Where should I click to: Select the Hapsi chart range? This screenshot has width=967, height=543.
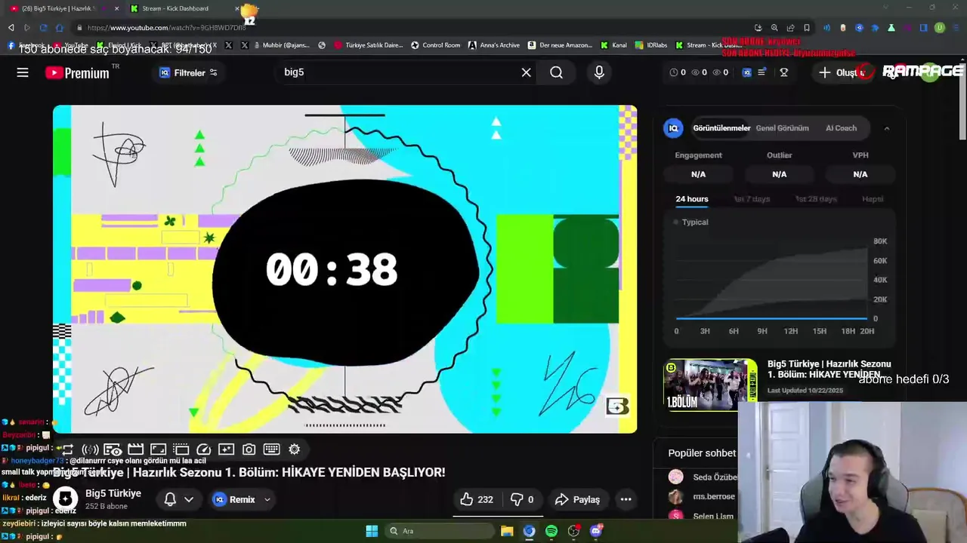873,199
